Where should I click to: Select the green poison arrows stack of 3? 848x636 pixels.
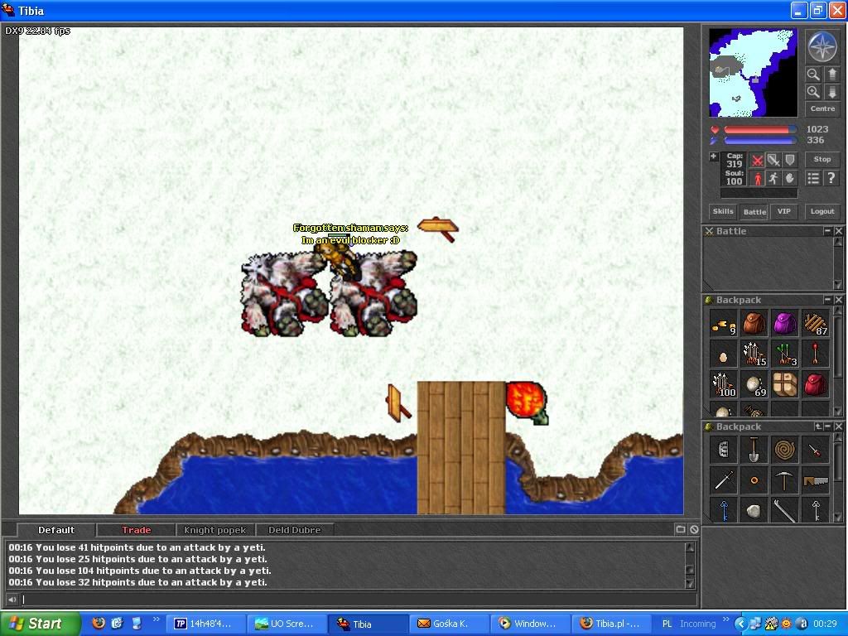[785, 355]
